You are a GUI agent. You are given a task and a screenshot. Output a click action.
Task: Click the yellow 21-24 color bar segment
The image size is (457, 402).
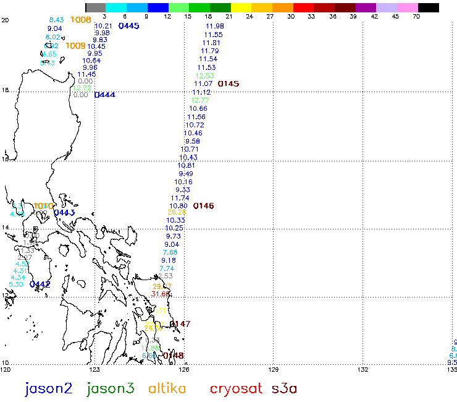pos(241,7)
